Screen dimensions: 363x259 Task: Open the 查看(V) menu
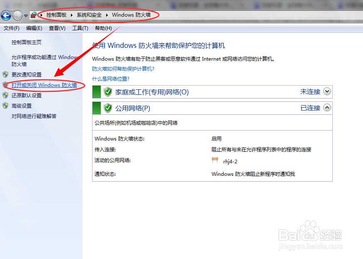(56, 28)
